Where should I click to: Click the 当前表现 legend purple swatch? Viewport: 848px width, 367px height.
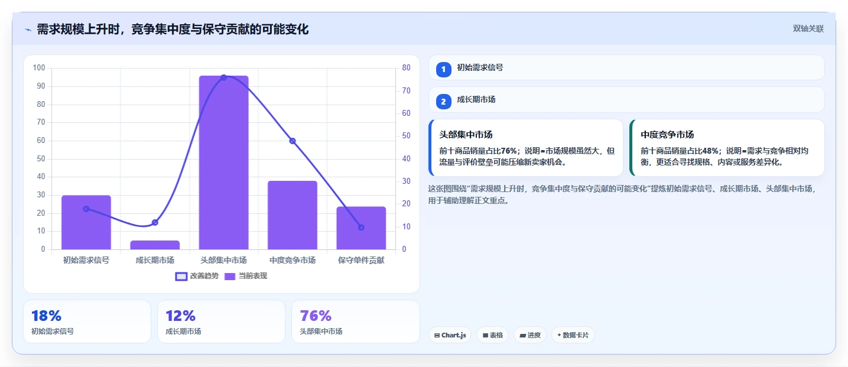point(229,276)
